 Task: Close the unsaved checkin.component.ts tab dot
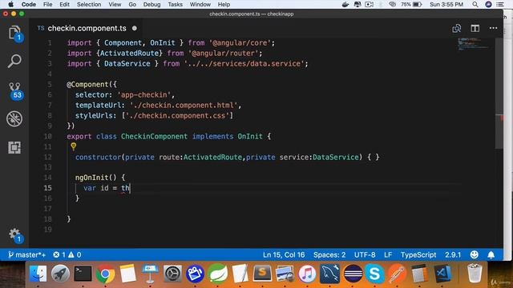(135, 29)
